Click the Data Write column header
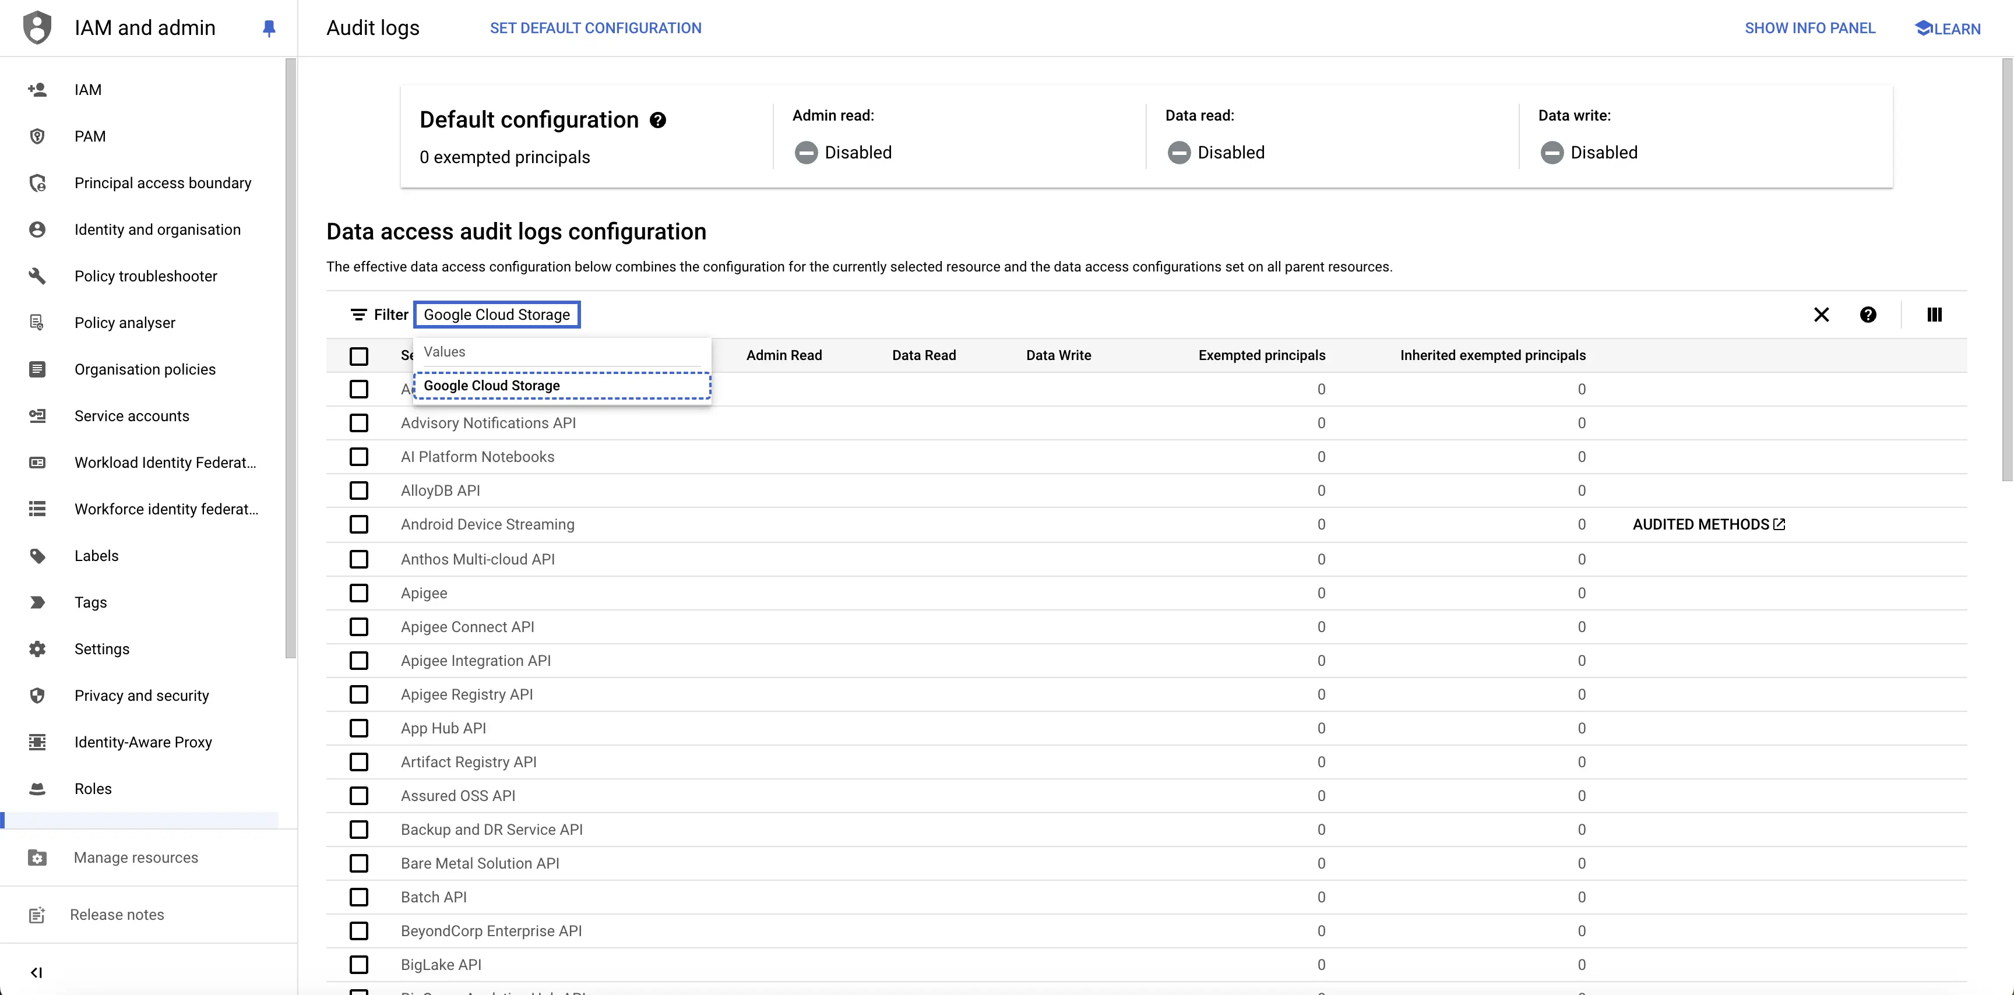 pyautogui.click(x=1058, y=355)
